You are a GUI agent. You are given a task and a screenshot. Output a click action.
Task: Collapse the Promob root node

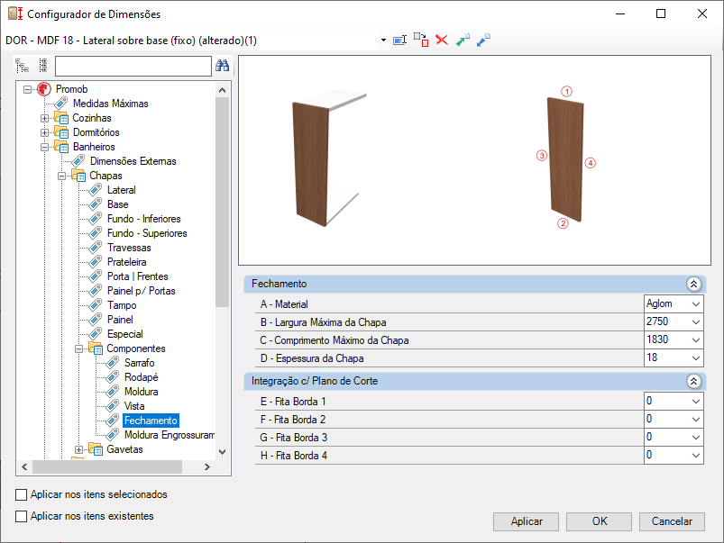point(28,89)
